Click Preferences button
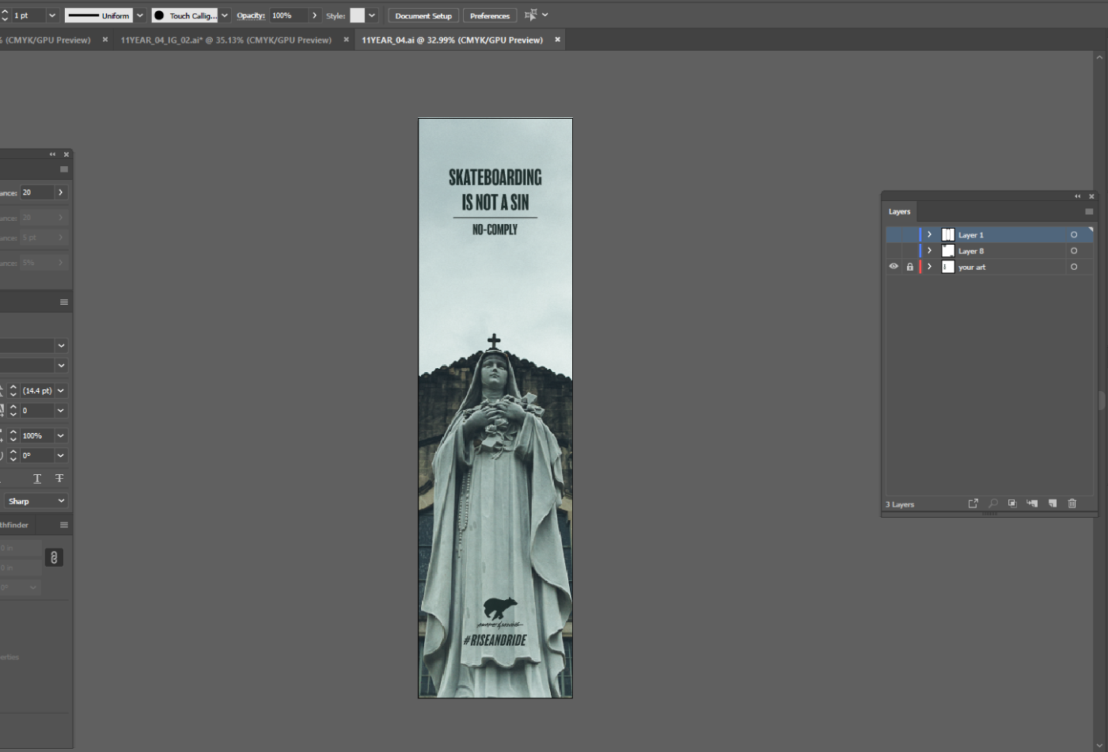The height and width of the screenshot is (752, 1108). 490,16
